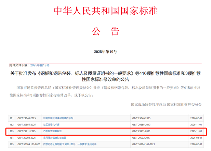Click standard number GB/T 30104.101-2025
Screen dimensions: 211x151
[29, 144]
